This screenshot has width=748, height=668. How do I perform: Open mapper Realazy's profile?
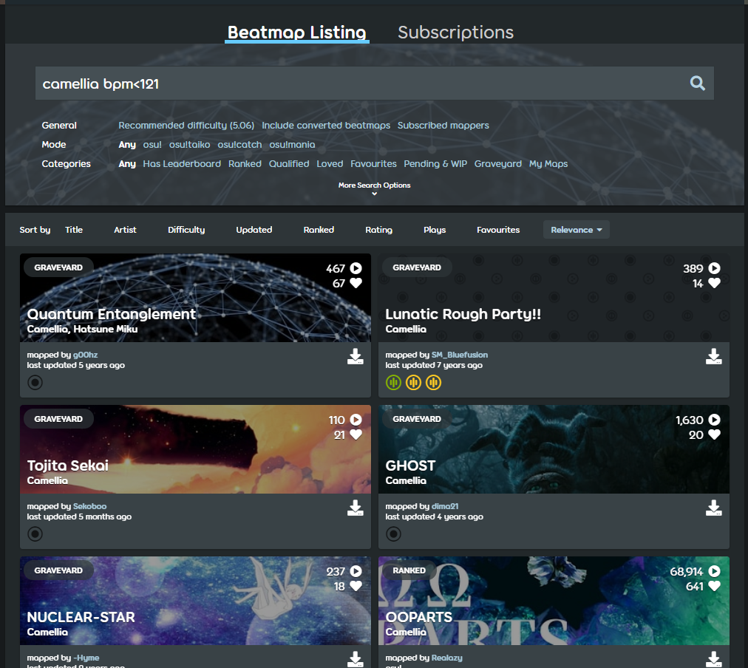coord(447,658)
